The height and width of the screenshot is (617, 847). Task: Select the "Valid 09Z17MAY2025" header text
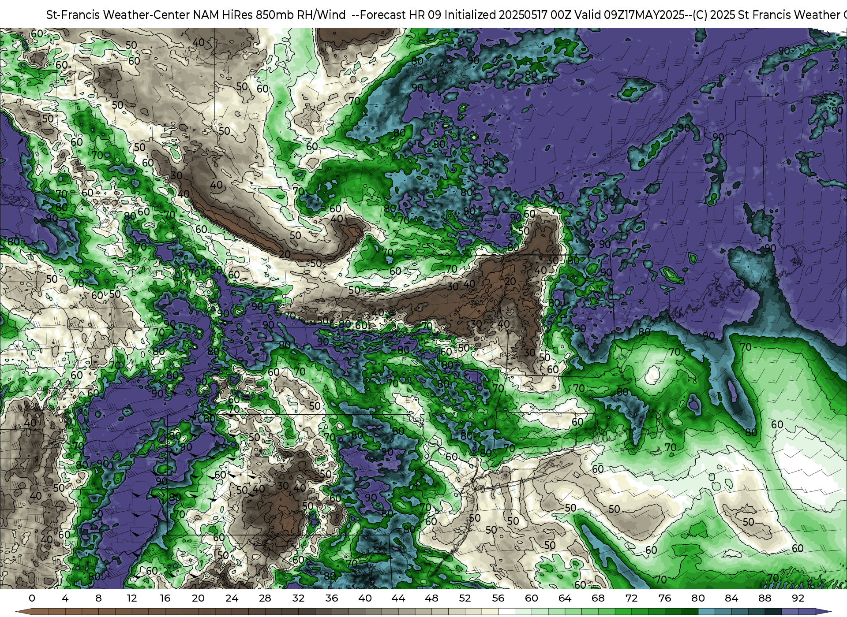pyautogui.click(x=630, y=15)
